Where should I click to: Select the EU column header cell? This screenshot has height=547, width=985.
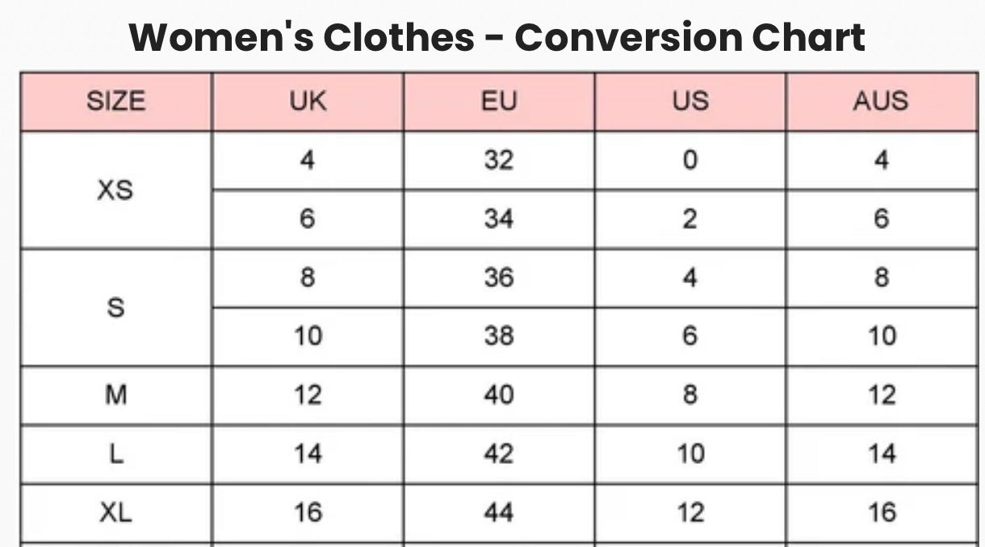[x=498, y=102]
